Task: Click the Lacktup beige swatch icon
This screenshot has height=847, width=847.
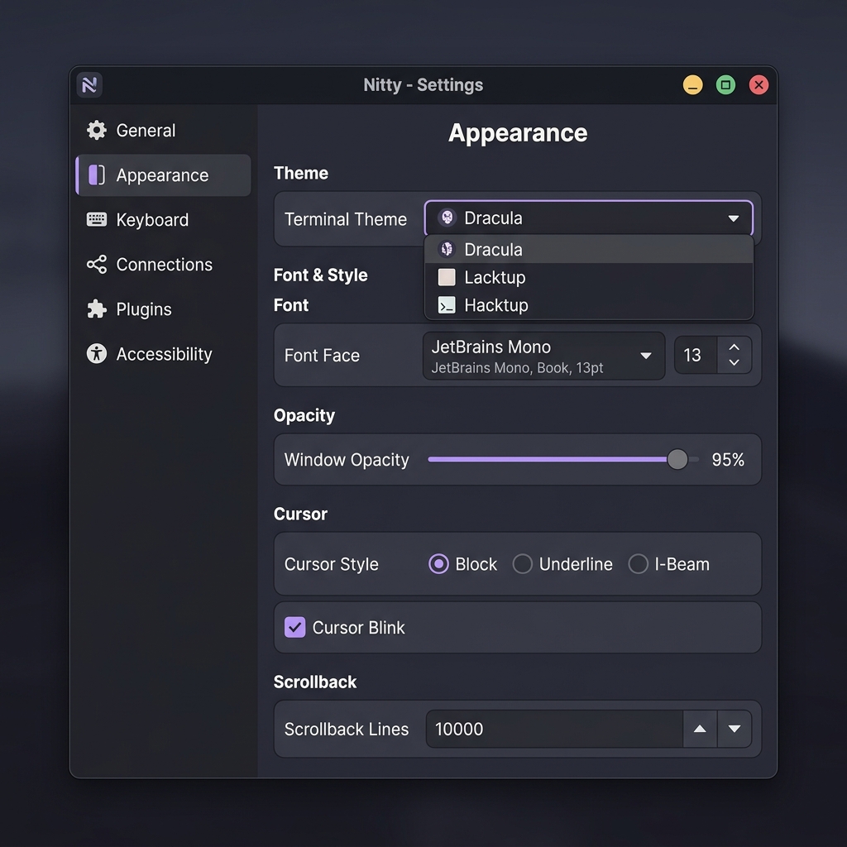Action: tap(447, 277)
